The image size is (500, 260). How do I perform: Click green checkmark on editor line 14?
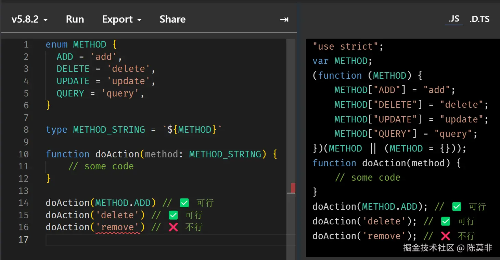(x=184, y=203)
